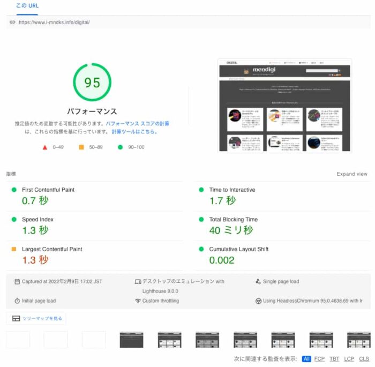This screenshot has height=367, width=375.
Task: Click the performance score gauge showing 95
Action: click(92, 83)
